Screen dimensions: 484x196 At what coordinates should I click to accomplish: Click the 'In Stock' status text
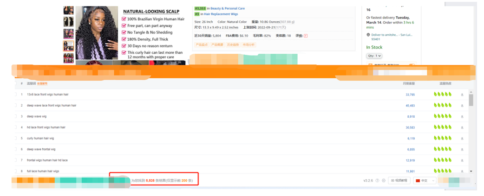[374, 47]
